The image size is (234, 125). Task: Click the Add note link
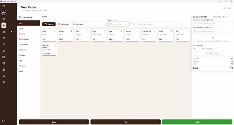point(199,45)
